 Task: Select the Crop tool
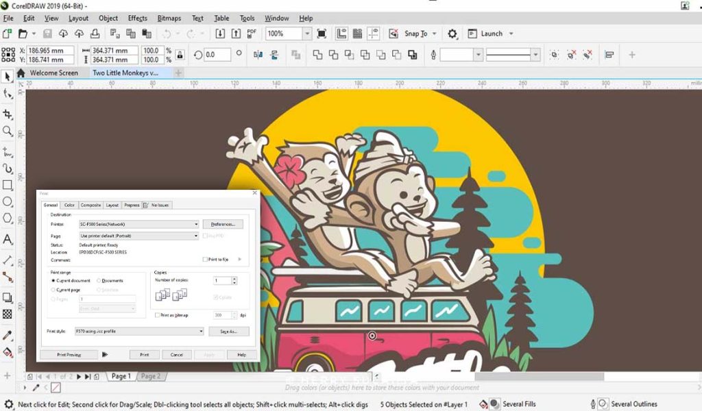pos(7,114)
